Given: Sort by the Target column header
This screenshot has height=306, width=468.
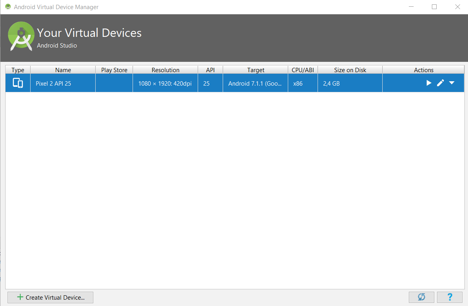Looking at the screenshot, I should point(256,70).
